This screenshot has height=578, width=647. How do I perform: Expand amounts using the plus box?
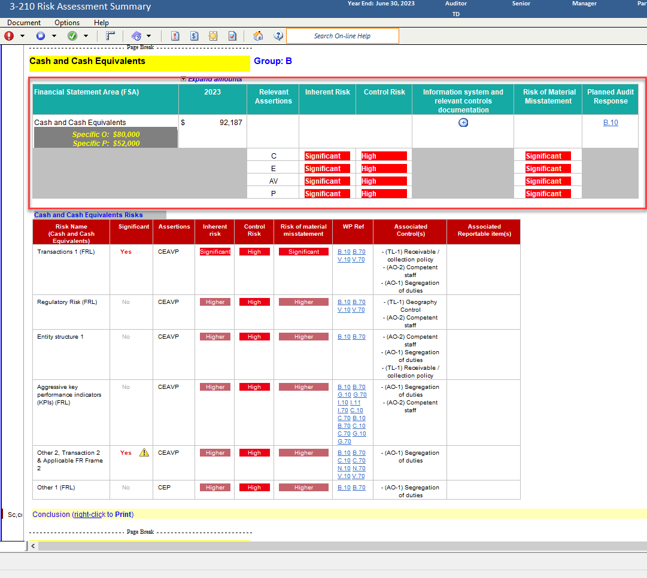[184, 79]
